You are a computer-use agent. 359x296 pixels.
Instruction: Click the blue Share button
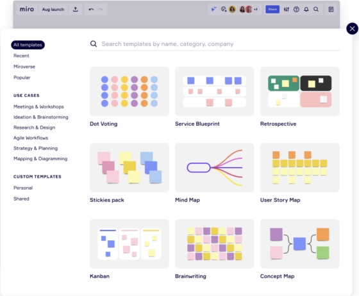pyautogui.click(x=272, y=10)
